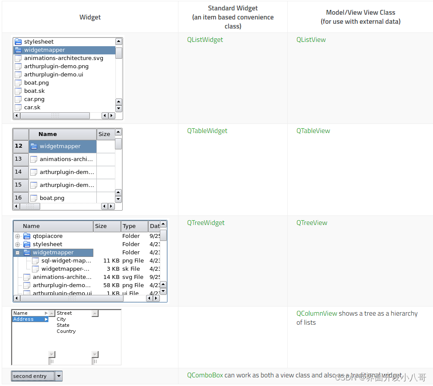Click the file icon beside car.sk
433x386 pixels.
[18, 108]
